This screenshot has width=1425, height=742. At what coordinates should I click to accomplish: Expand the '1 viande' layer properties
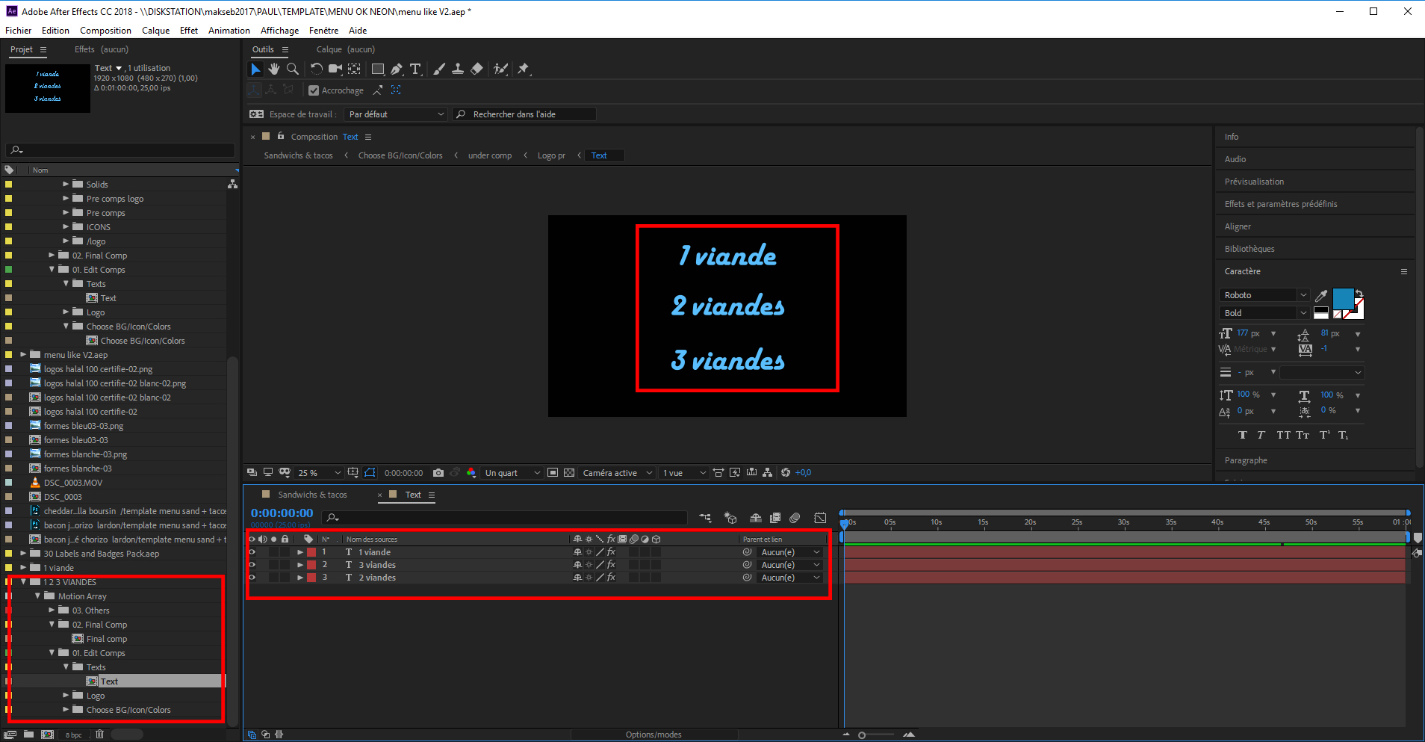[x=300, y=552]
